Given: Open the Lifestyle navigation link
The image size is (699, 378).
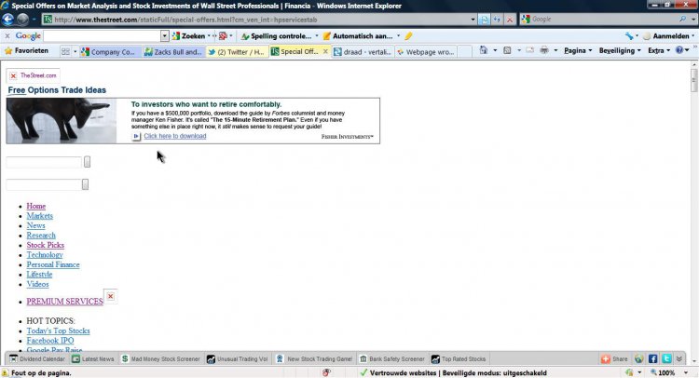Looking at the screenshot, I should (39, 275).
